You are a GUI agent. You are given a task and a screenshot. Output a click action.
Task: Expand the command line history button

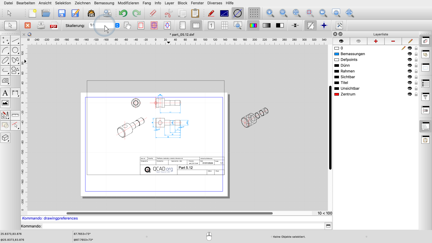328,226
